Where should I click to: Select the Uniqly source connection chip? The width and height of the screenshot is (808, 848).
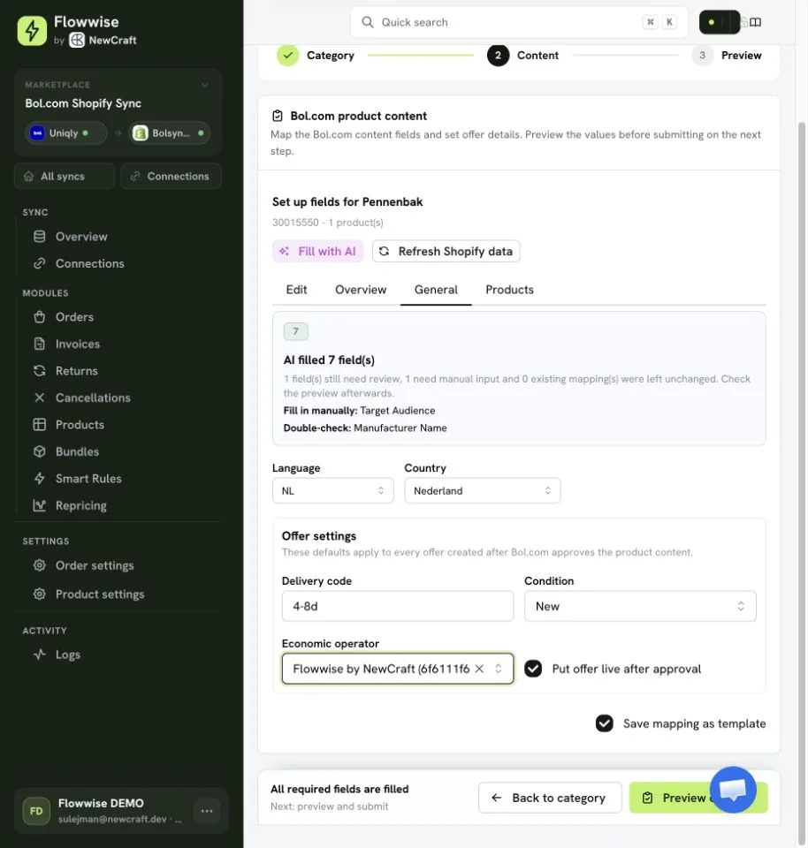(x=66, y=133)
